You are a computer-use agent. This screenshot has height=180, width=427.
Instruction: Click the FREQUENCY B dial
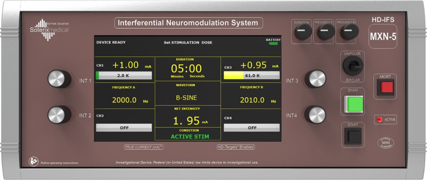point(348,32)
